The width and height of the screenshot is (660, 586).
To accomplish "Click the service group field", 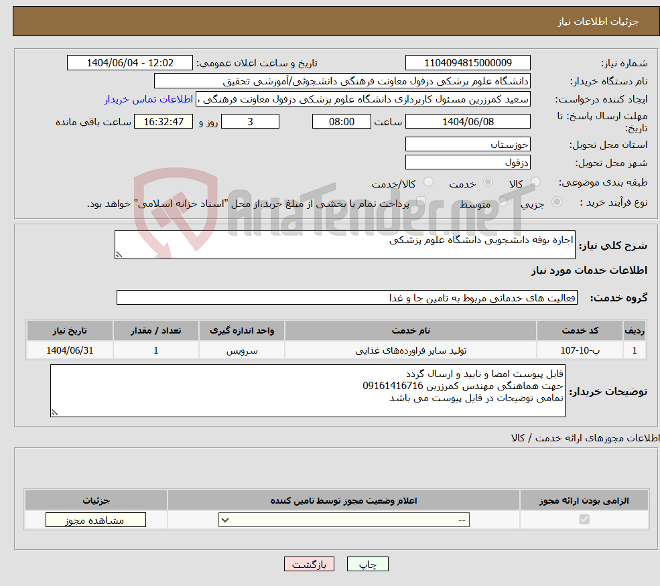I will point(347,297).
